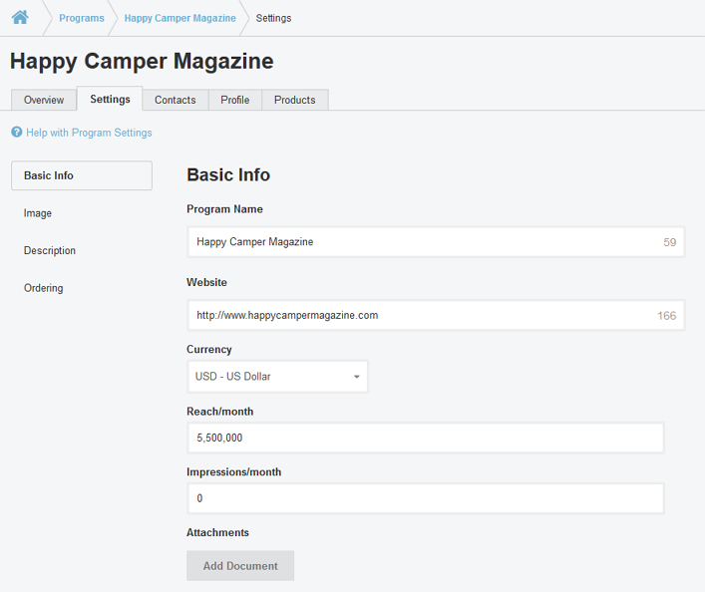Switch to the Profile tab
The width and height of the screenshot is (705, 592).
[235, 100]
